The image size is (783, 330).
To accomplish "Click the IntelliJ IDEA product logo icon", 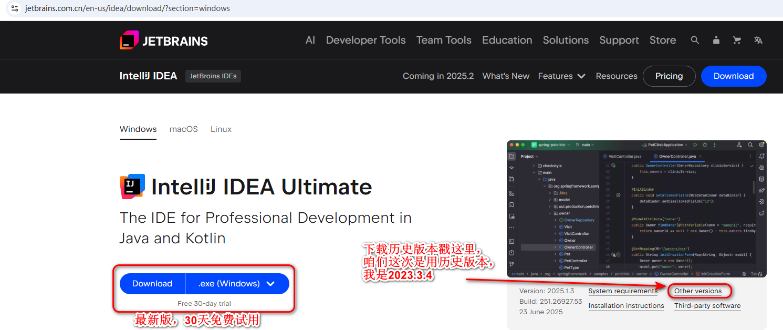I will [132, 187].
